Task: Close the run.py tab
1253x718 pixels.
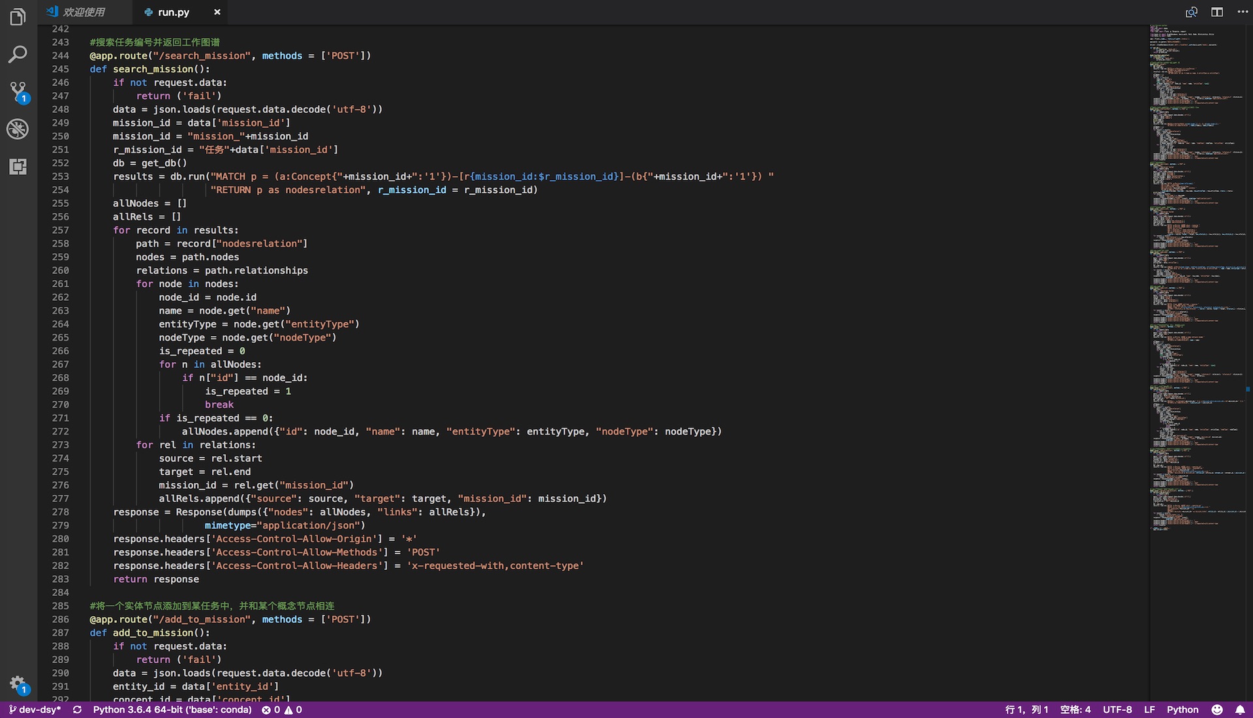Action: [217, 12]
